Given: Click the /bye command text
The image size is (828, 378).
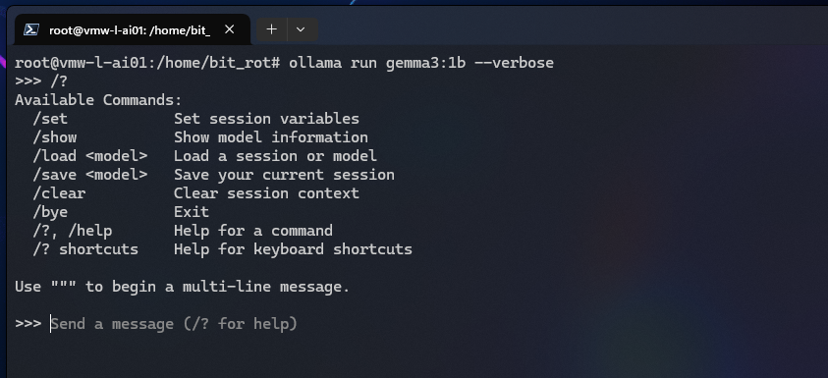Looking at the screenshot, I should tap(50, 212).
